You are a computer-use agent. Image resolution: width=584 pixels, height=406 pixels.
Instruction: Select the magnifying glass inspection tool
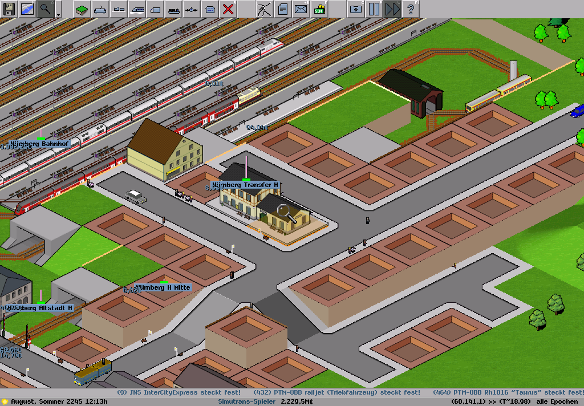tap(45, 9)
